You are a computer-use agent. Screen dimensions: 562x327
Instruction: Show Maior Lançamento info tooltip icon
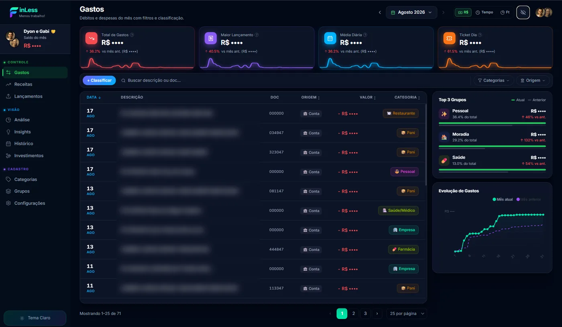(257, 35)
